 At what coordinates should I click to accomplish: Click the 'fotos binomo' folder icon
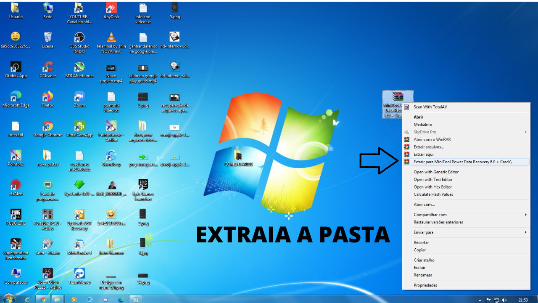pos(111,247)
